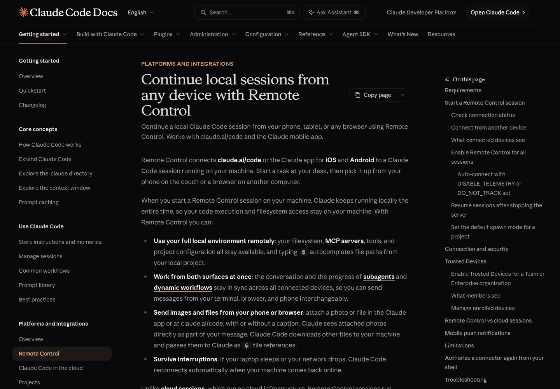Open the English language dropdown

[x=141, y=12]
